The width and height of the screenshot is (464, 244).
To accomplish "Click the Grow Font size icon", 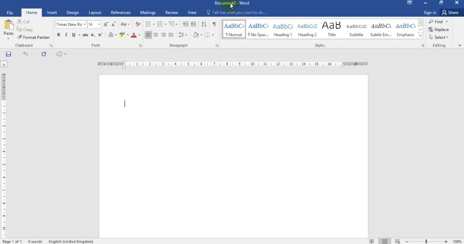I will [x=106, y=24].
